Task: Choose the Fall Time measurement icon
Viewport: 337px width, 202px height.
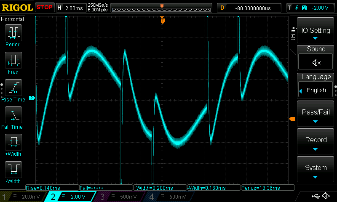Action: click(13, 117)
